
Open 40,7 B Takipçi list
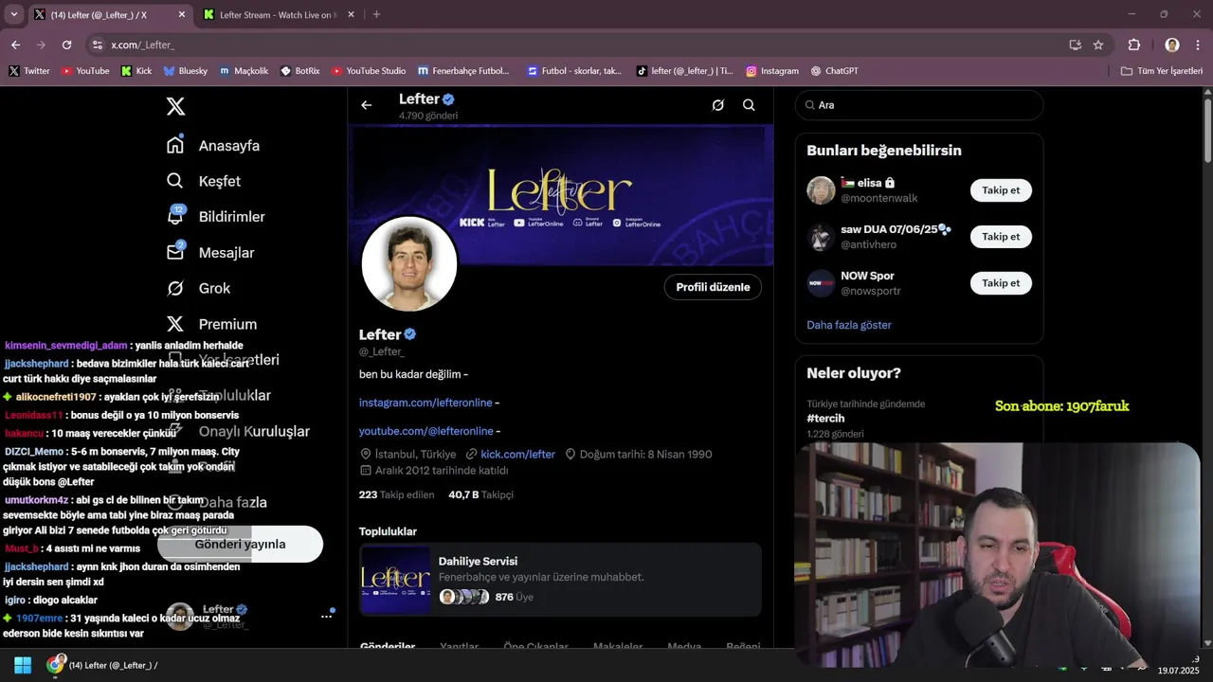click(480, 494)
